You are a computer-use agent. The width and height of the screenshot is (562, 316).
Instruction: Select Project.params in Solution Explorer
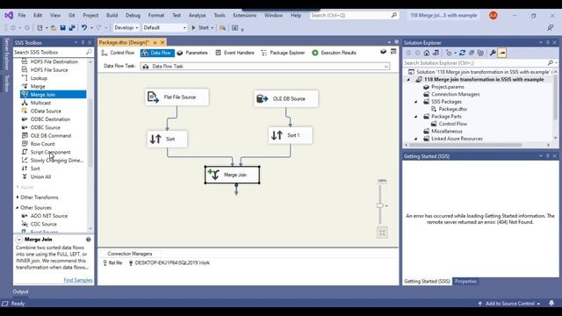coord(443,87)
